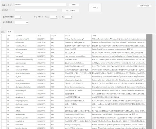The image size is (156, 129).
Task: Click account cell its_msw
Action: point(26,77)
